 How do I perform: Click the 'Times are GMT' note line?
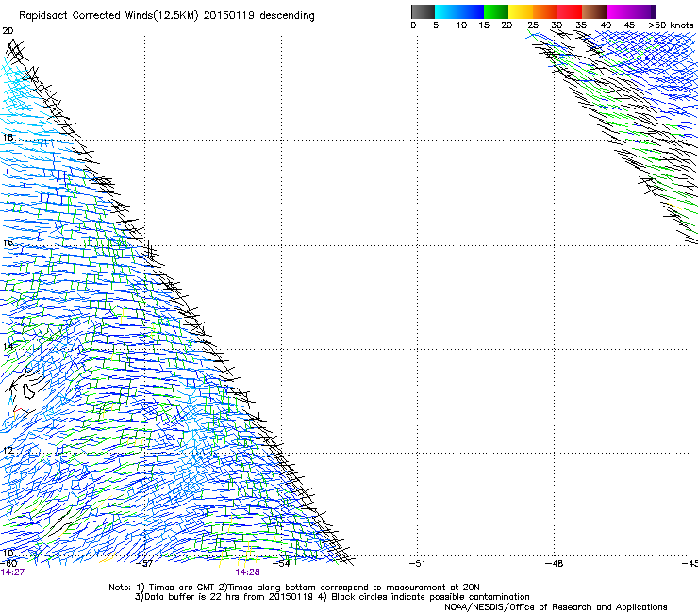(x=293, y=588)
